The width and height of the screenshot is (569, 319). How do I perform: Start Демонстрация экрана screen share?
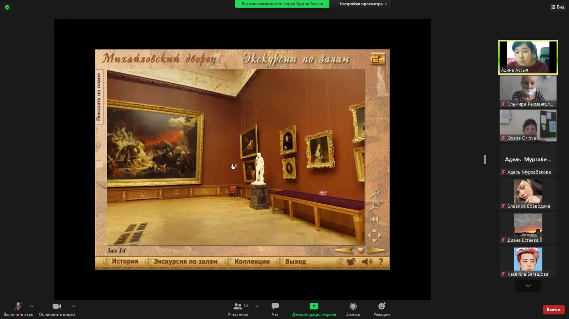[314, 309]
